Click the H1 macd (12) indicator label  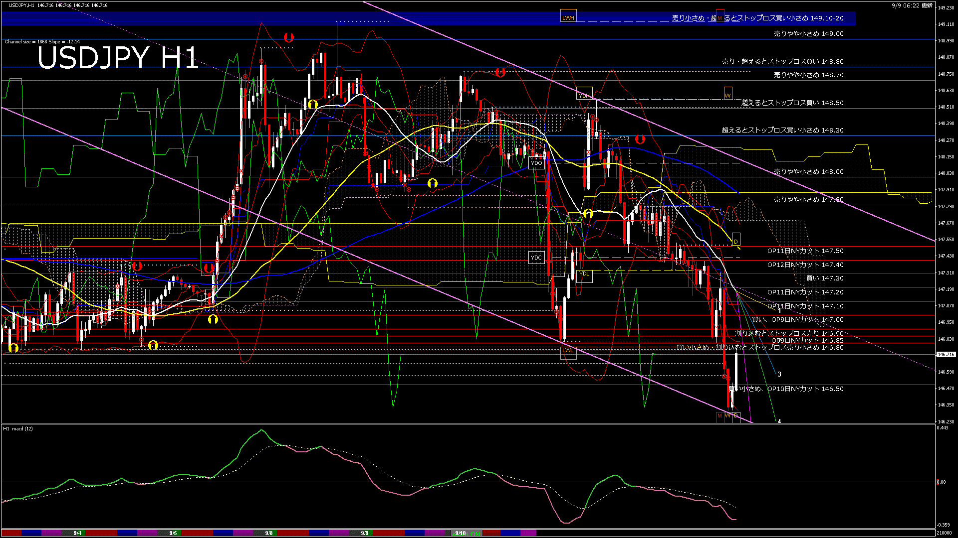click(18, 429)
